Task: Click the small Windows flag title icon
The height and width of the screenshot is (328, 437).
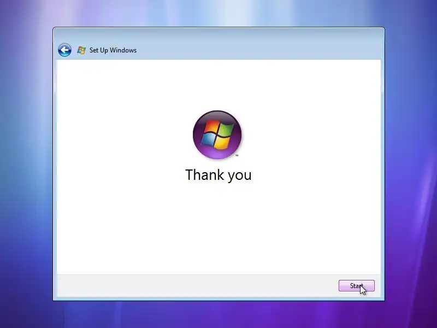Action: pos(81,50)
